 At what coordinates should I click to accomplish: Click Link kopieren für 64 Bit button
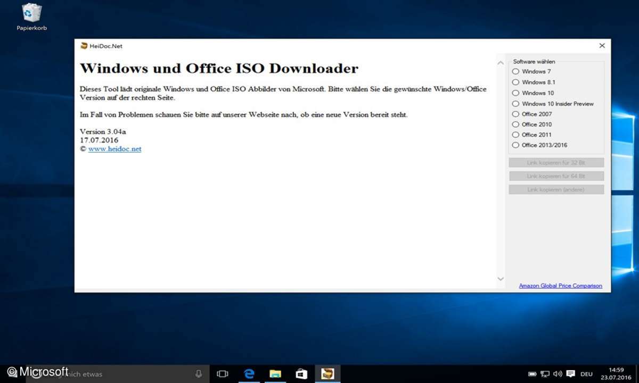(556, 176)
